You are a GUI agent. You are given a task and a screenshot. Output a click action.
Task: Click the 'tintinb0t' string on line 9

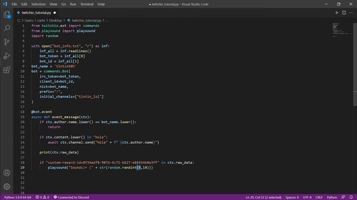click(x=65, y=66)
